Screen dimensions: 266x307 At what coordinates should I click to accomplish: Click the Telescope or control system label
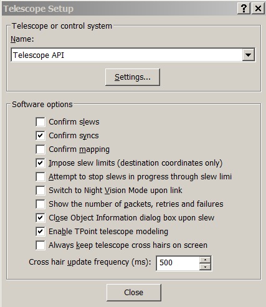click(x=62, y=26)
